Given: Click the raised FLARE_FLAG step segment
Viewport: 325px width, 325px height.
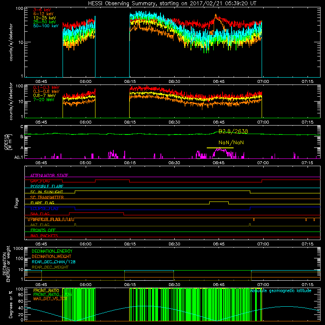Looking at the screenshot, I should [x=219, y=201].
